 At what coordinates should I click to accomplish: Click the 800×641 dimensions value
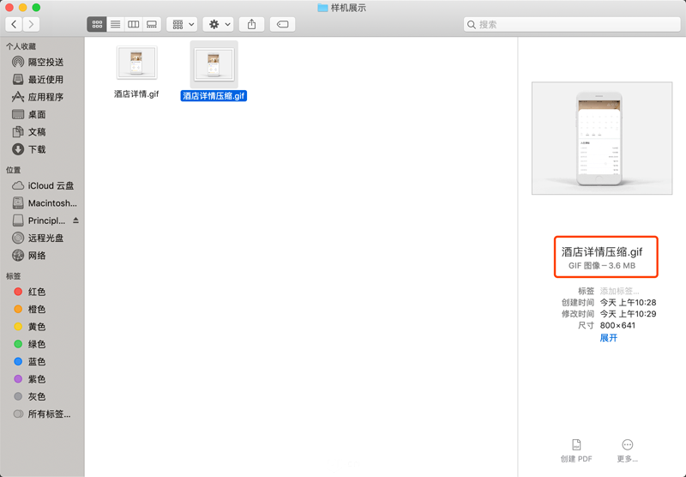[617, 325]
